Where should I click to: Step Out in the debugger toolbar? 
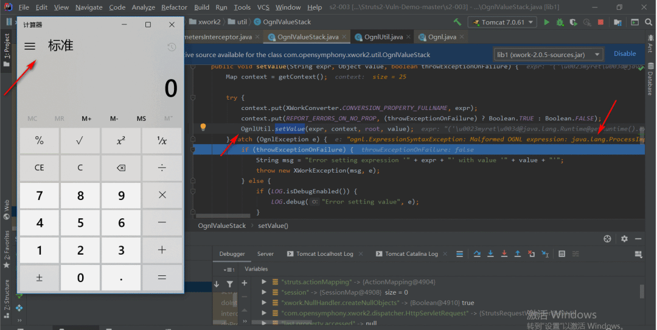(x=518, y=254)
